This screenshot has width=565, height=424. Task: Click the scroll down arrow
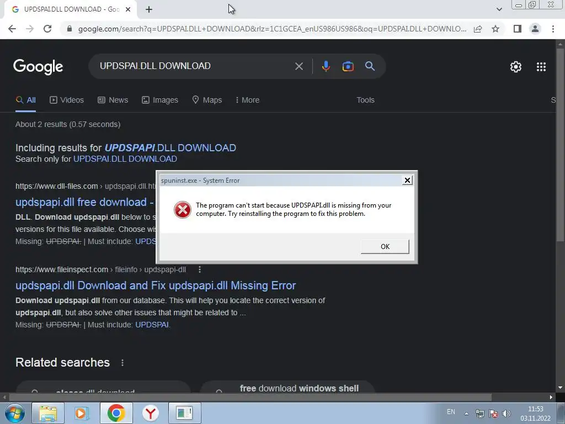point(560,388)
